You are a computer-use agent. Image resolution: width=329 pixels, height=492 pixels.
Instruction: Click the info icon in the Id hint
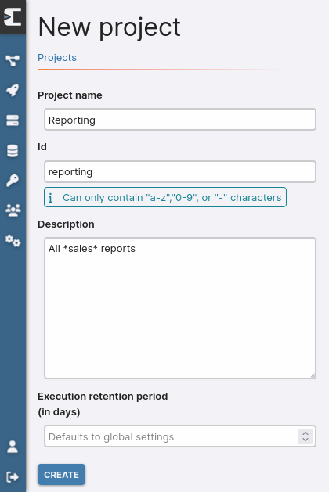[50, 198]
